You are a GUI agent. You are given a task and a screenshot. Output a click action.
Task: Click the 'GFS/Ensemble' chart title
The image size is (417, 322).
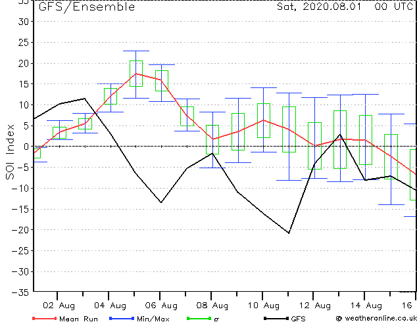point(87,7)
